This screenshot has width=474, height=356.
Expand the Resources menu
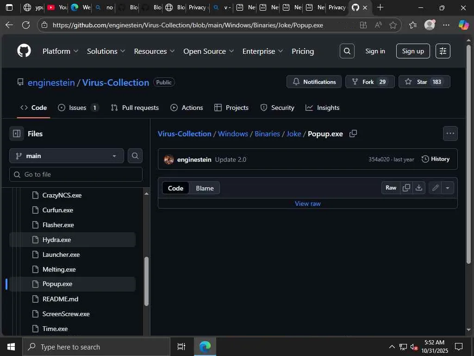(x=155, y=51)
